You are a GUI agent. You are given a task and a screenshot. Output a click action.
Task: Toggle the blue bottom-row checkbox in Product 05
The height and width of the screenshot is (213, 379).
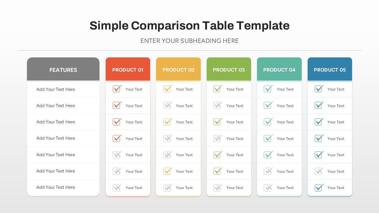click(x=319, y=188)
